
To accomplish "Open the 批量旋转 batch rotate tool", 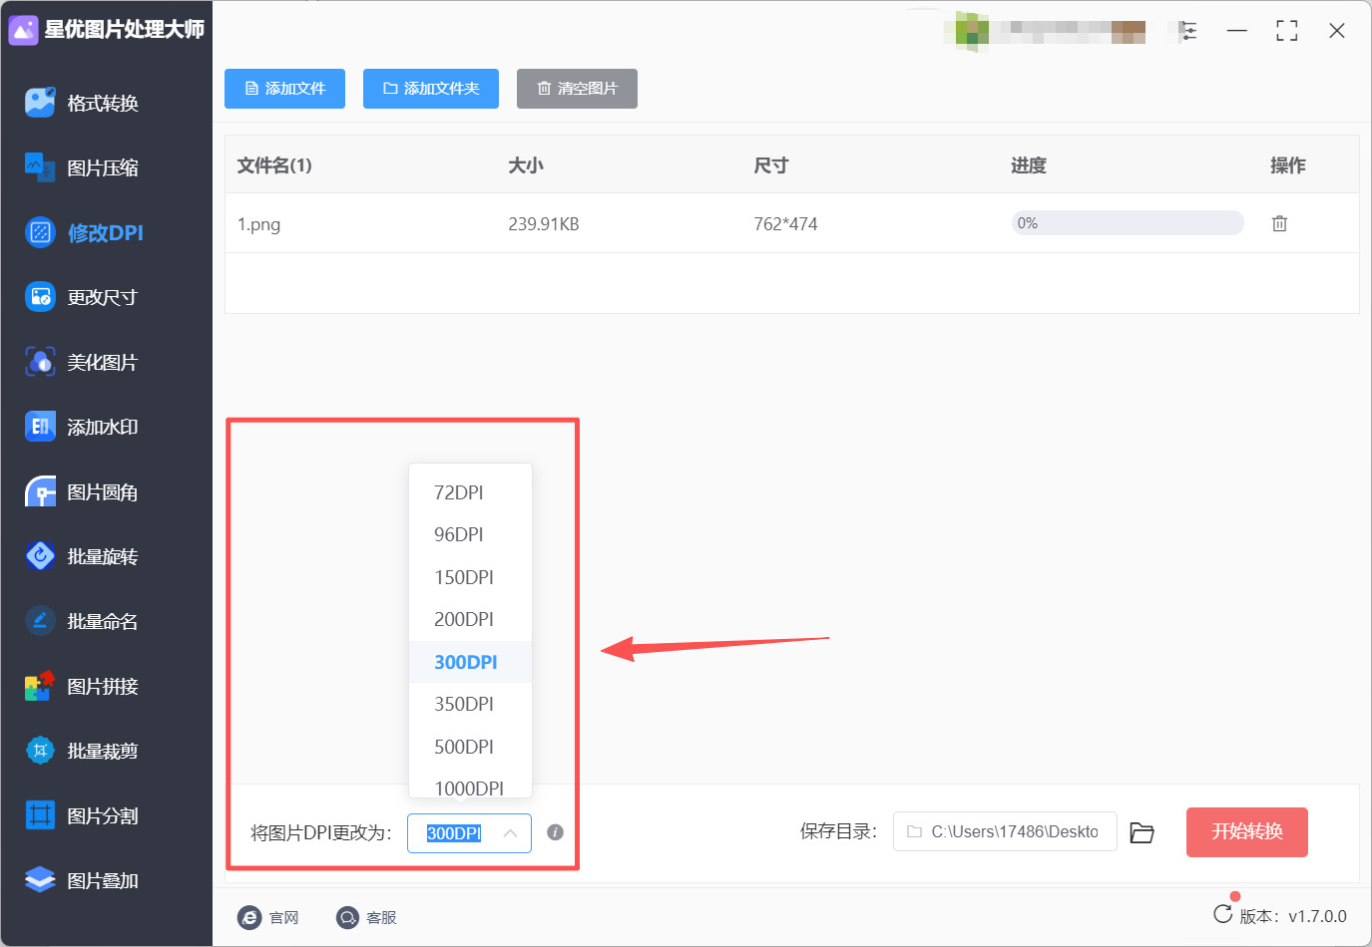I will coord(82,556).
